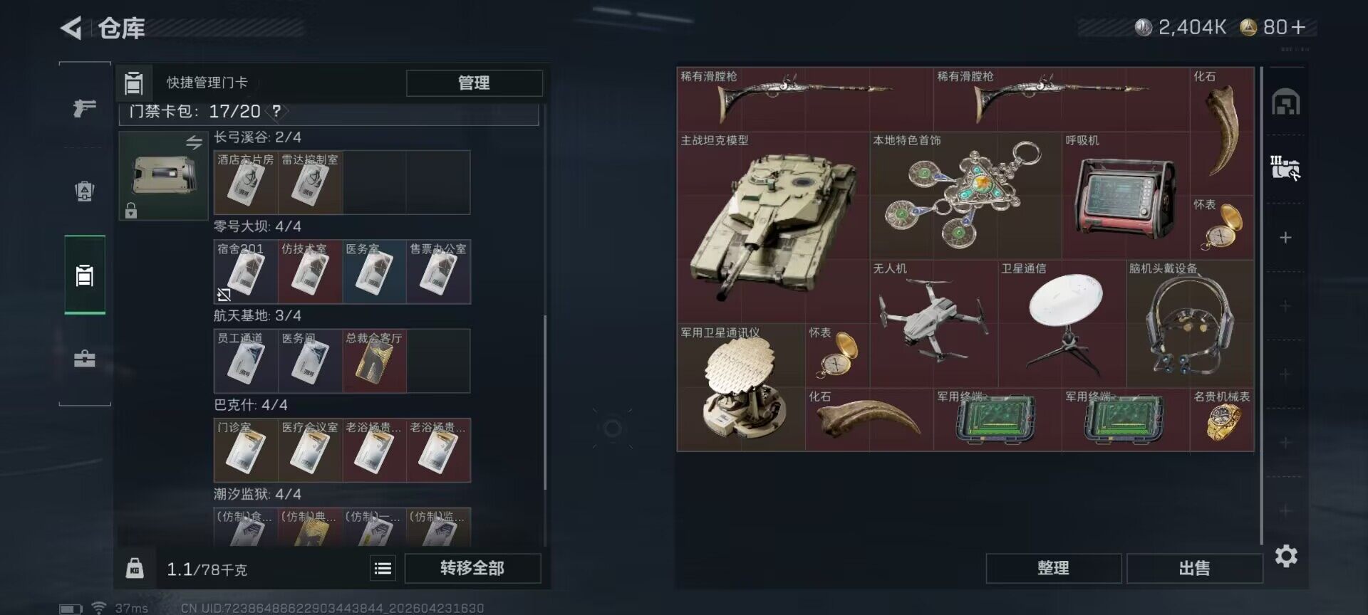The width and height of the screenshot is (1368, 615).
Task: Open the help question mark near 门禁卡包
Action: [276, 111]
